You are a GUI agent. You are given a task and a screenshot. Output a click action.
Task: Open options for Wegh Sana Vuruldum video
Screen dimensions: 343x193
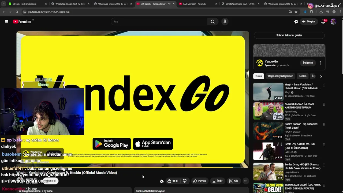click(324, 85)
